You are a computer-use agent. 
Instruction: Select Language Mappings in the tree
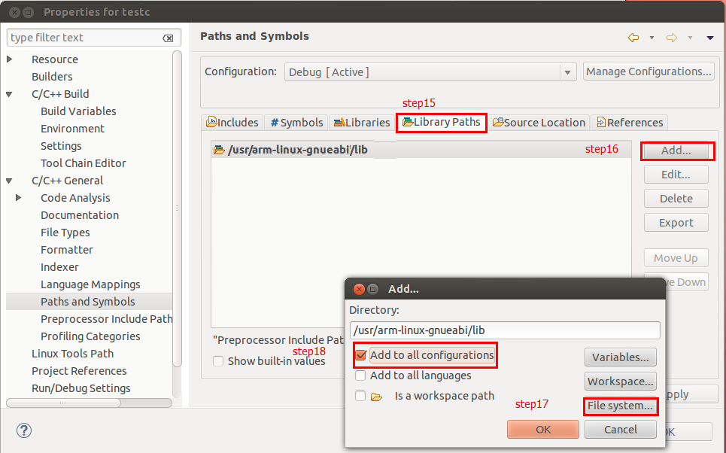(x=90, y=284)
